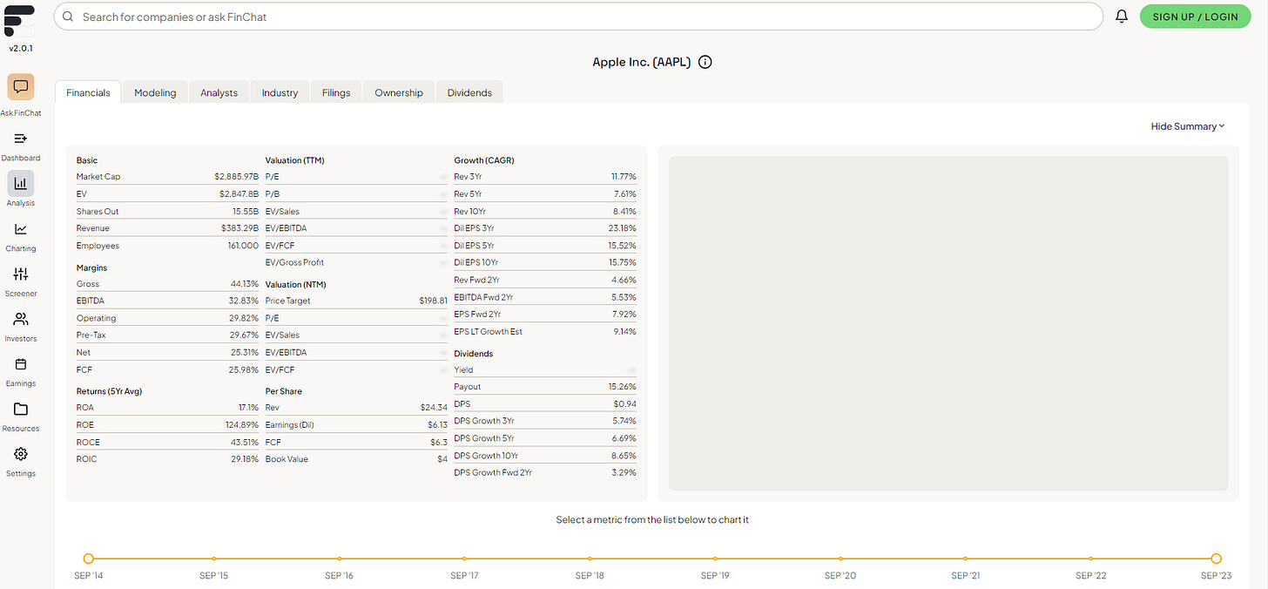Click the Shares Out row
This screenshot has width=1268, height=589.
(x=167, y=212)
